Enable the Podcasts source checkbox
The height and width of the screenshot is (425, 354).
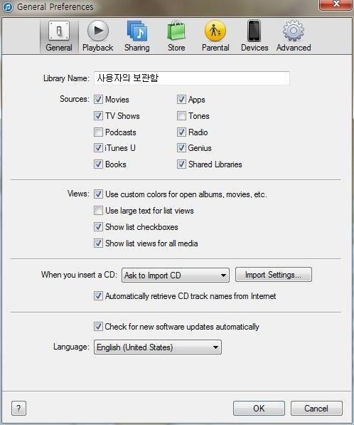pos(98,132)
